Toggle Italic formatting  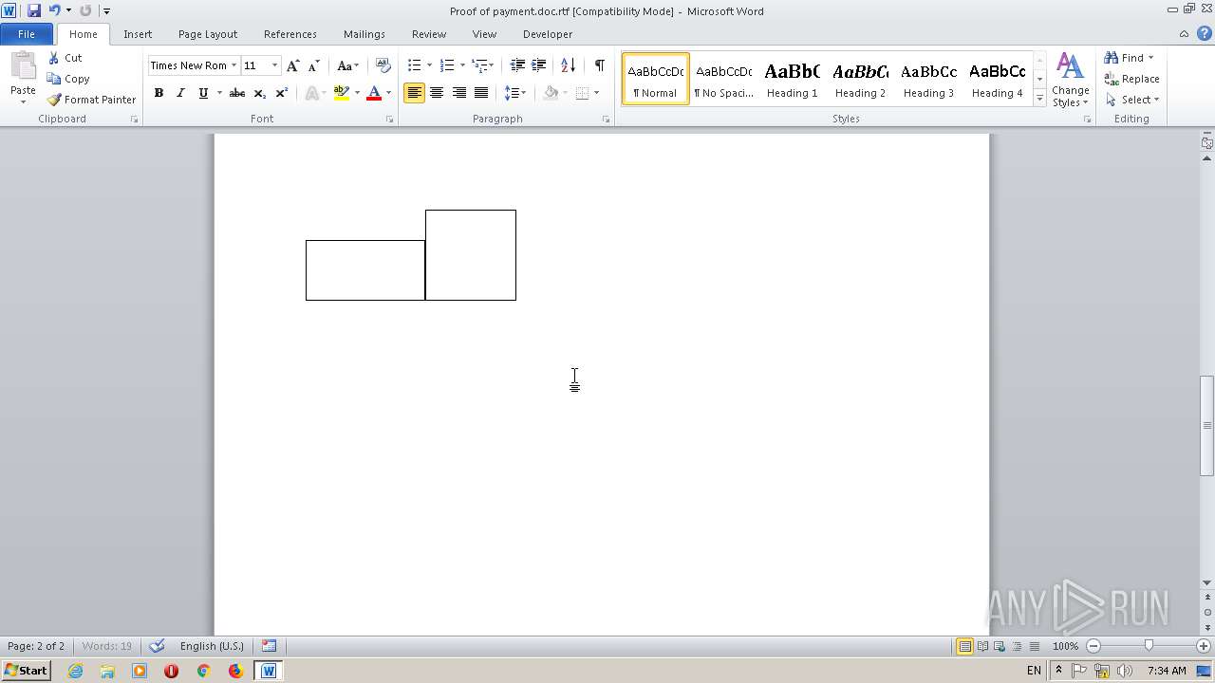click(x=180, y=93)
